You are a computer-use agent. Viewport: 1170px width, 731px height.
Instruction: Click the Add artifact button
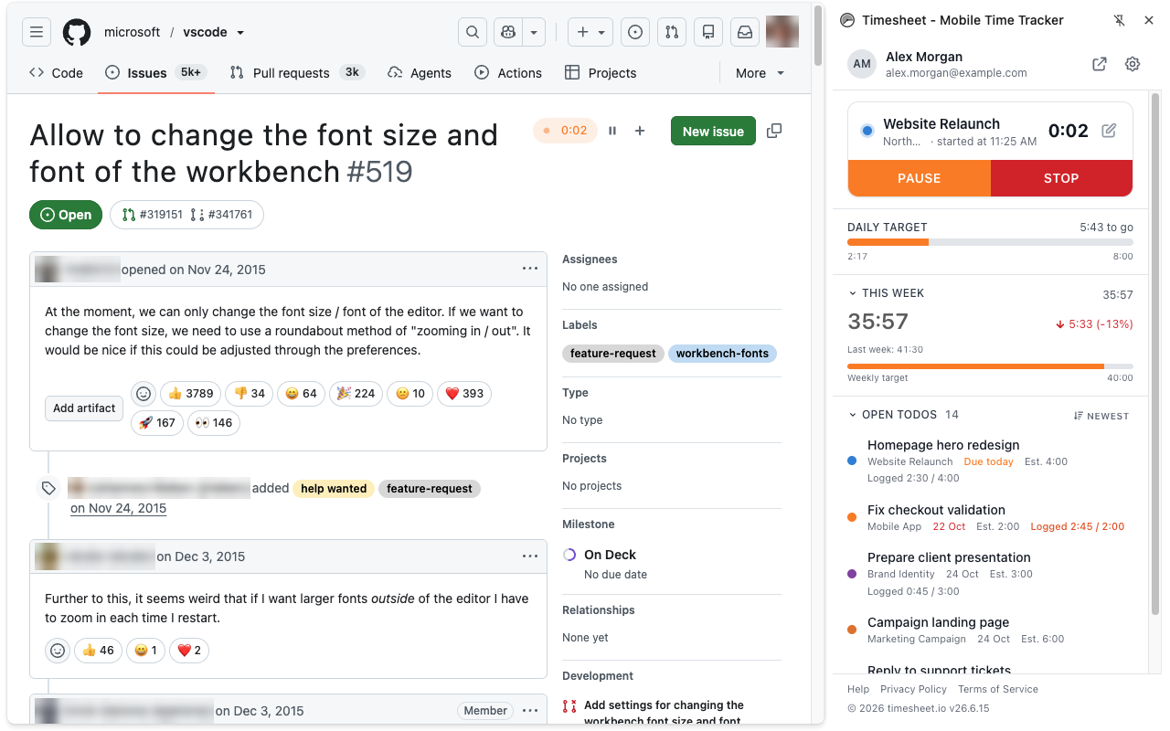click(x=84, y=408)
